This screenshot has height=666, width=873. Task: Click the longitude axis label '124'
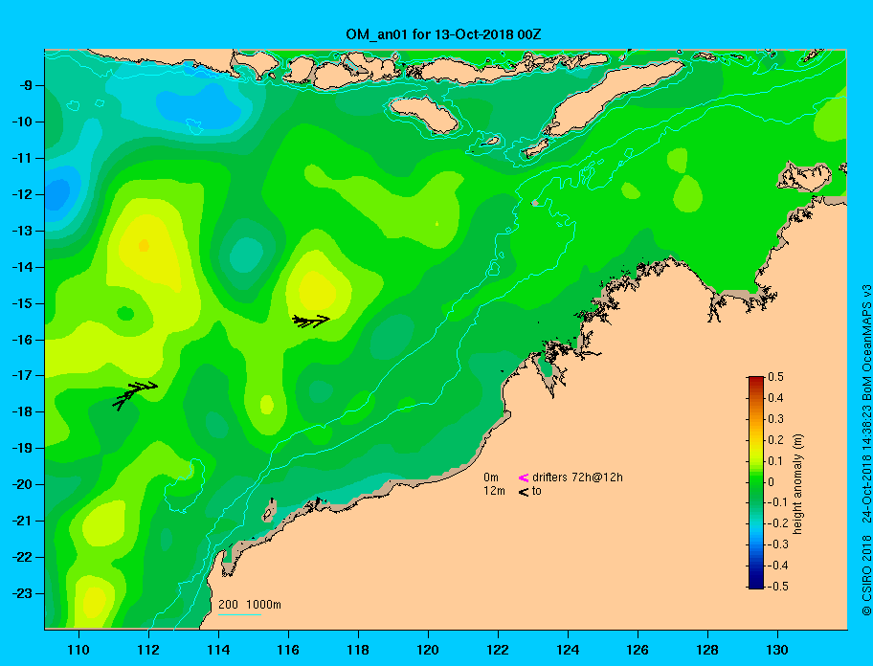(568, 650)
